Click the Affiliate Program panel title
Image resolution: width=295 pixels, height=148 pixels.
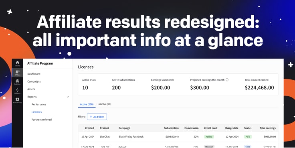40,63
